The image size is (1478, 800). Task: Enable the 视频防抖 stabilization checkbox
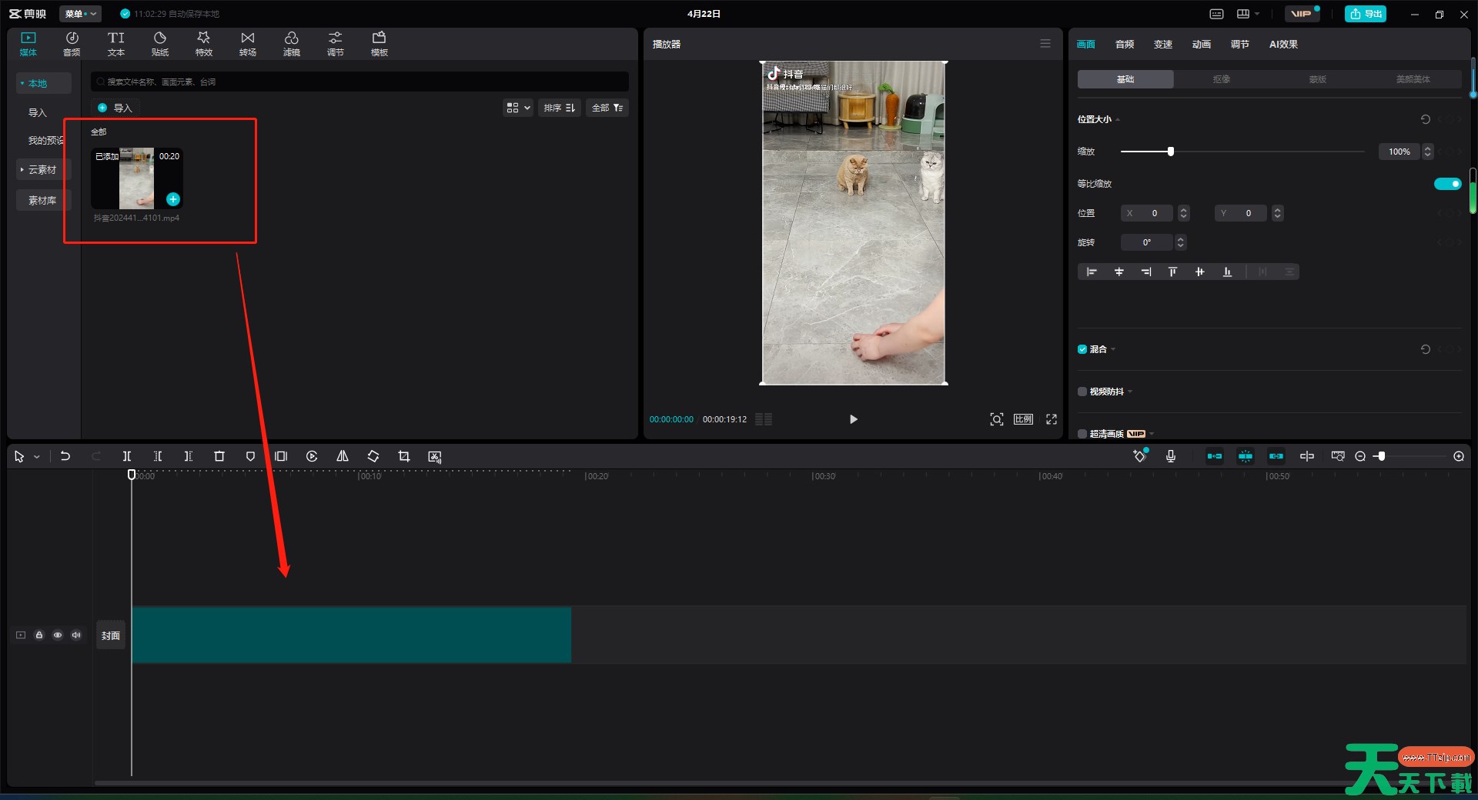[x=1082, y=392]
